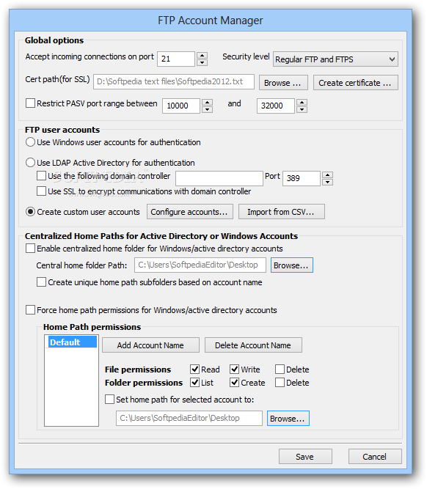
Task: Decrease the incoming connections port value
Action: [202, 63]
